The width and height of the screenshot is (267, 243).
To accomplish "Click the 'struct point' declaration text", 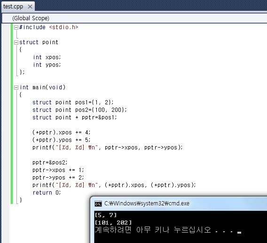I will [39, 42].
